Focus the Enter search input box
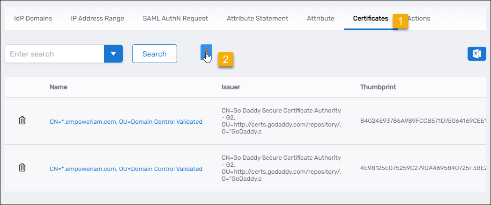Screen dimensions: 491x205 point(54,54)
